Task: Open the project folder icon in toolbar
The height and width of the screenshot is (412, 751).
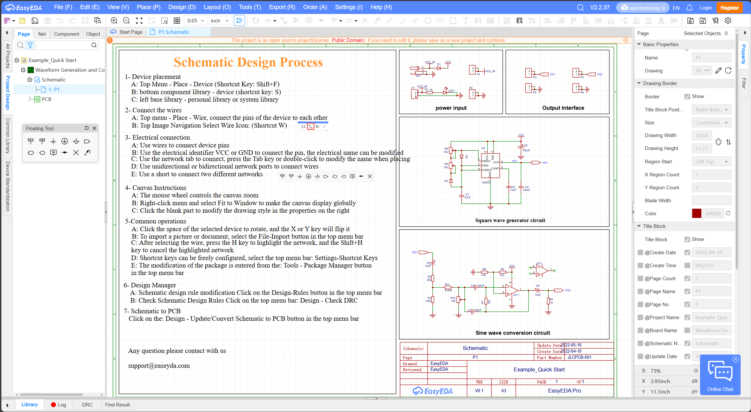Action: [x=22, y=21]
